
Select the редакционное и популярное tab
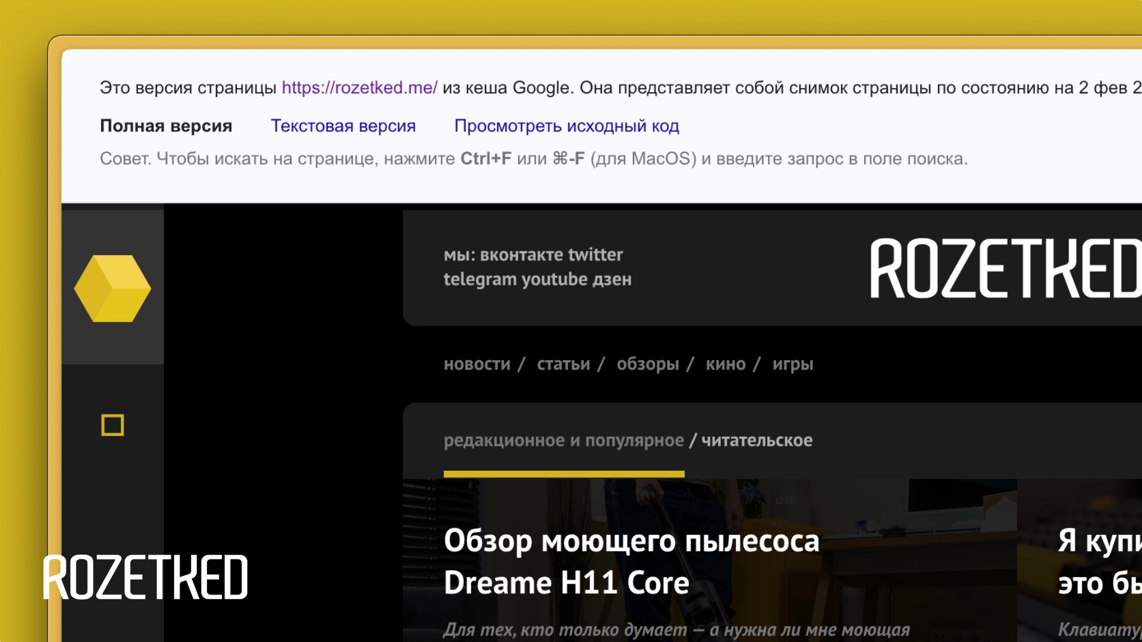pyautogui.click(x=564, y=440)
